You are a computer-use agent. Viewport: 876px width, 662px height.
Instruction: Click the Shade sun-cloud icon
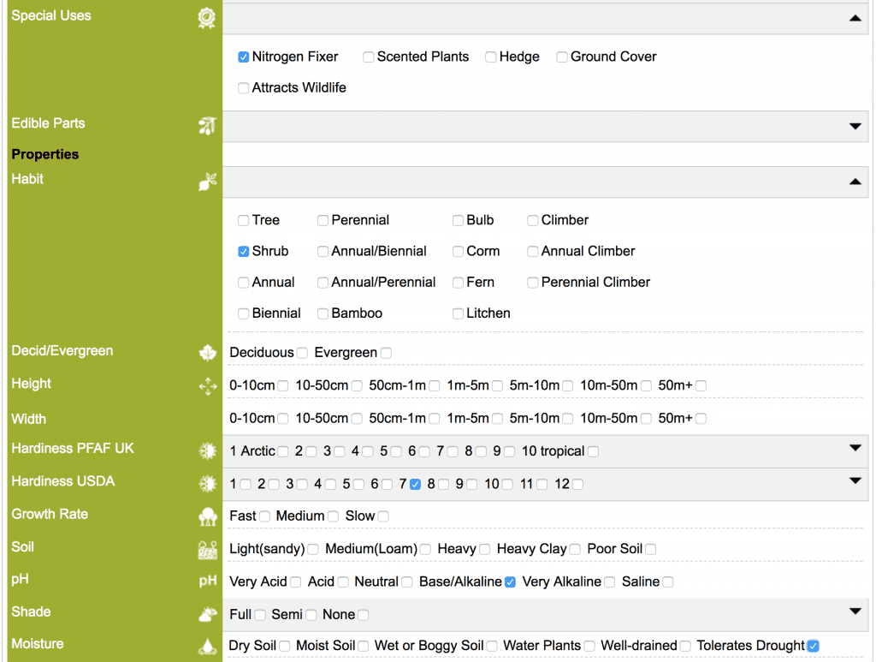pos(208,615)
